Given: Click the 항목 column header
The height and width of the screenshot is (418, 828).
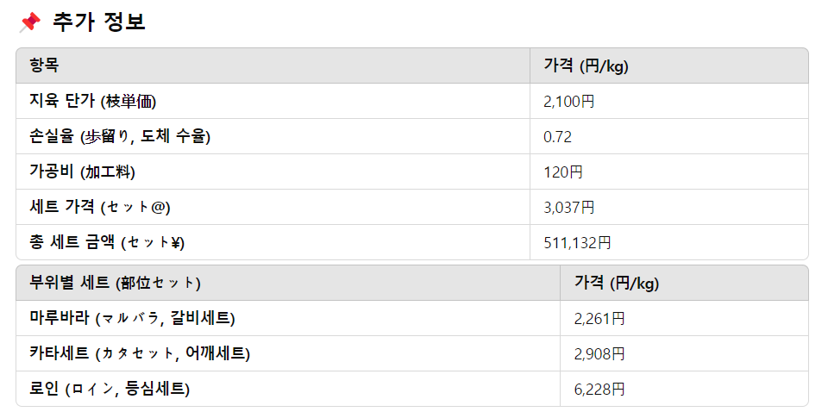Looking at the screenshot, I should (x=44, y=66).
